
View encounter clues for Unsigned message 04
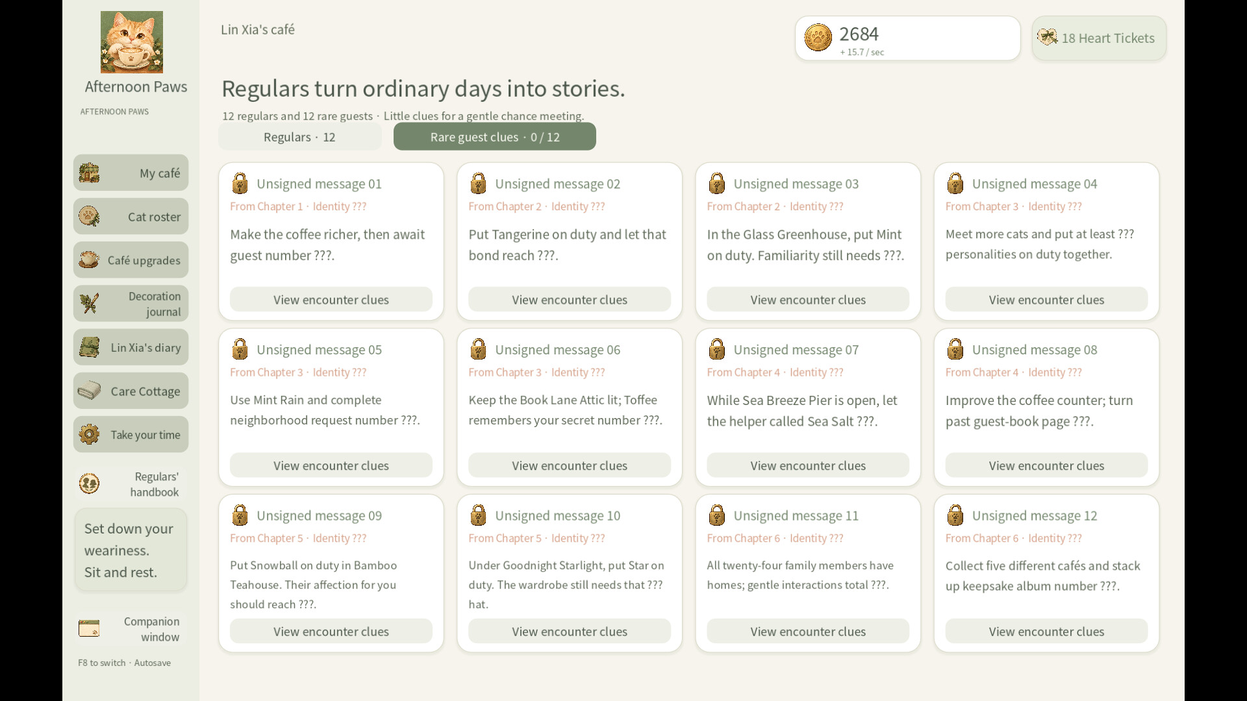1046,299
